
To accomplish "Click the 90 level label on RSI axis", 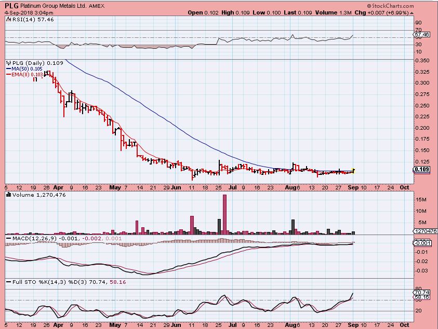I will (419, 23).
